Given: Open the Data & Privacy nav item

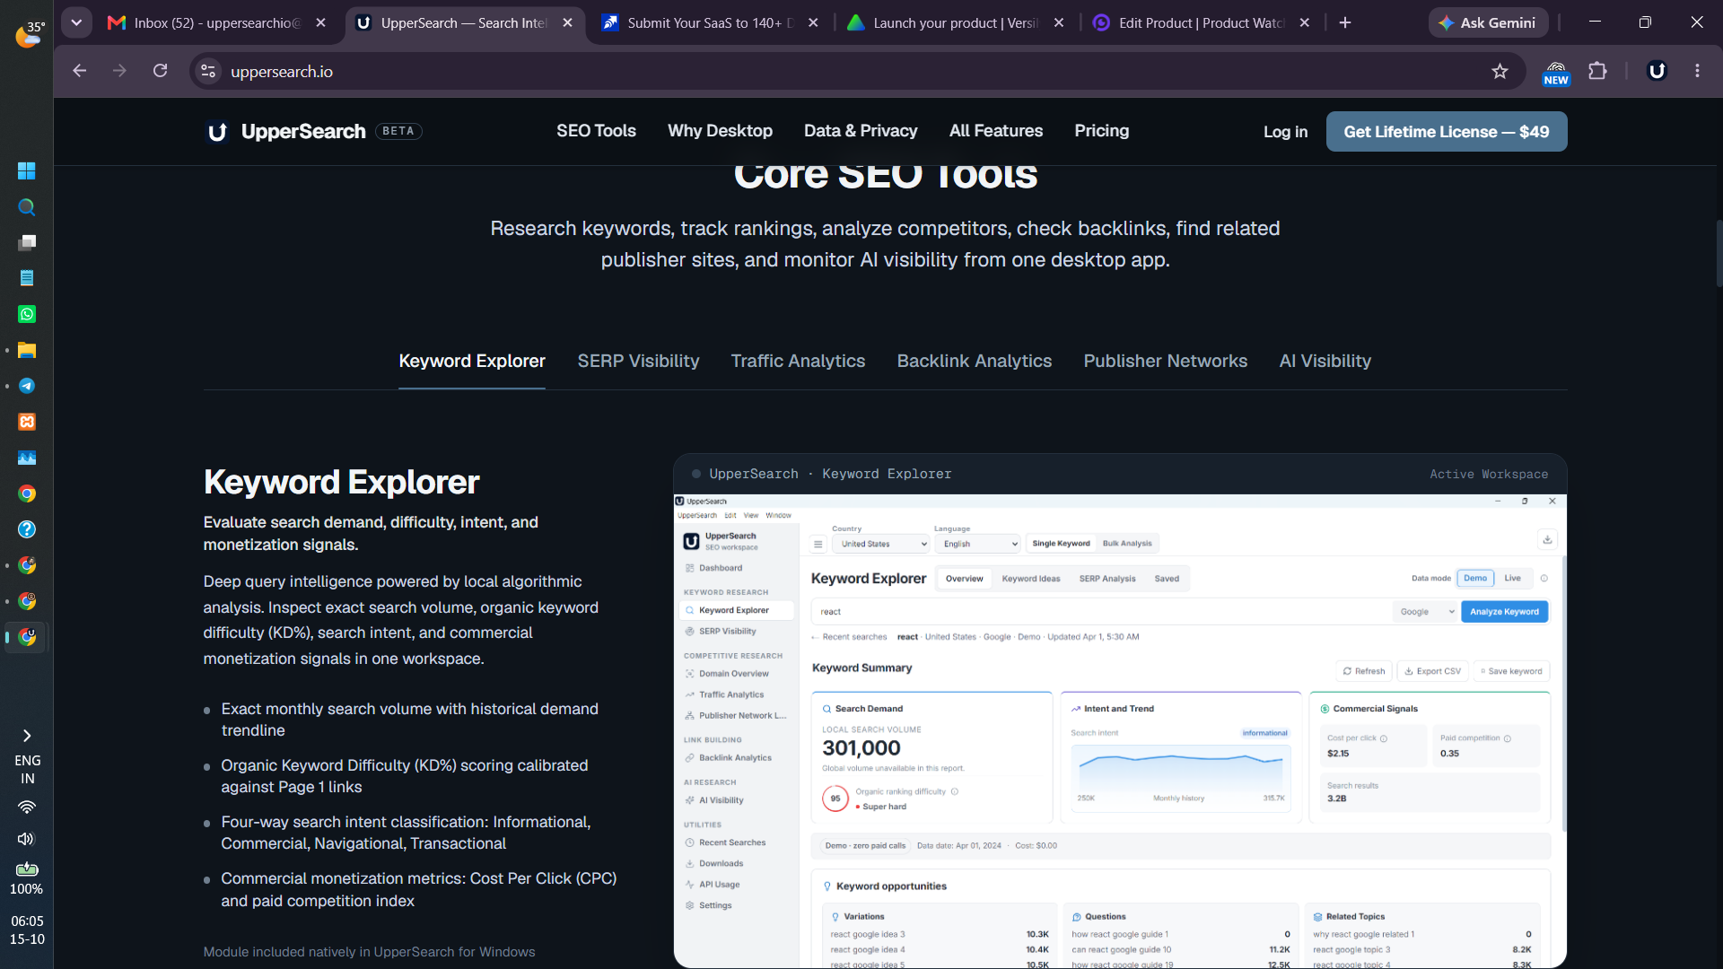Looking at the screenshot, I should [861, 131].
